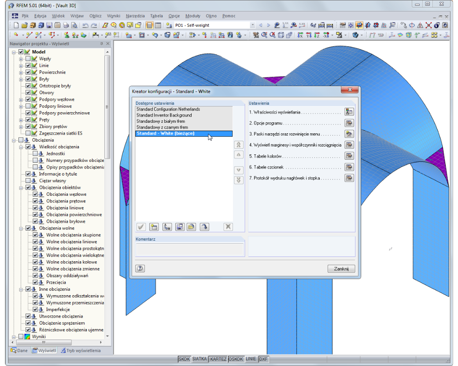Image resolution: width=458 pixels, height=366 pixels.
Task: Open the Narzędzia menu
Action: [135, 16]
